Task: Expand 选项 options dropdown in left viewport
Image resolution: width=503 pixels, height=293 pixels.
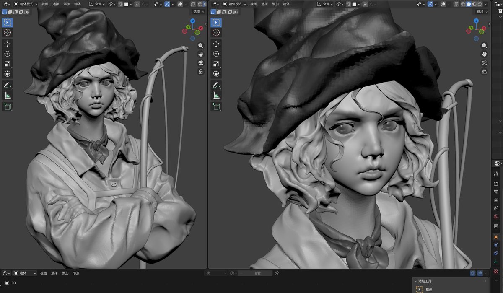Action: [x=198, y=12]
